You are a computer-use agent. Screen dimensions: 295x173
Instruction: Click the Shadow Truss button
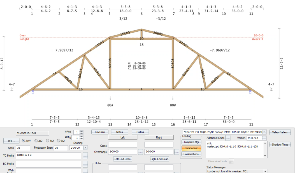click(x=280, y=144)
